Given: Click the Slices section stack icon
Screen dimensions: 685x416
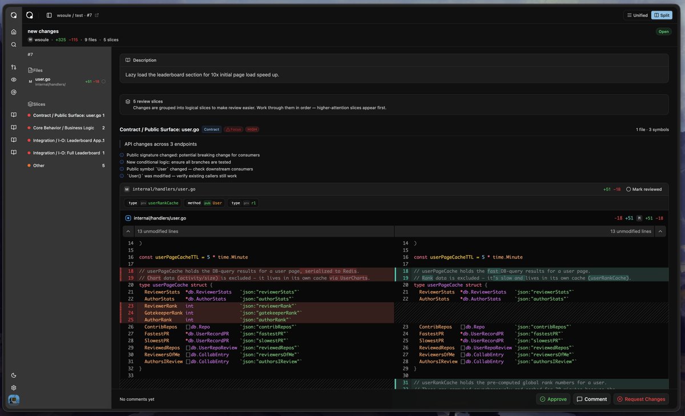Looking at the screenshot, I should 30,104.
